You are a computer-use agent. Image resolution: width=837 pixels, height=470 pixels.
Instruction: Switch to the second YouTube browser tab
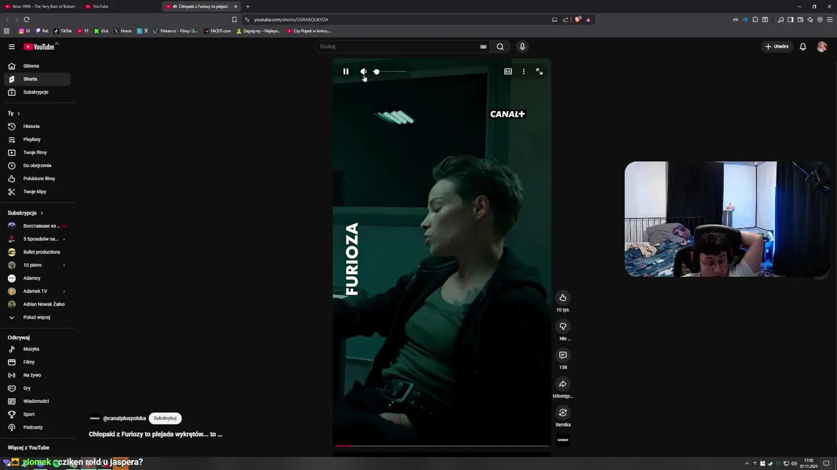tap(121, 7)
